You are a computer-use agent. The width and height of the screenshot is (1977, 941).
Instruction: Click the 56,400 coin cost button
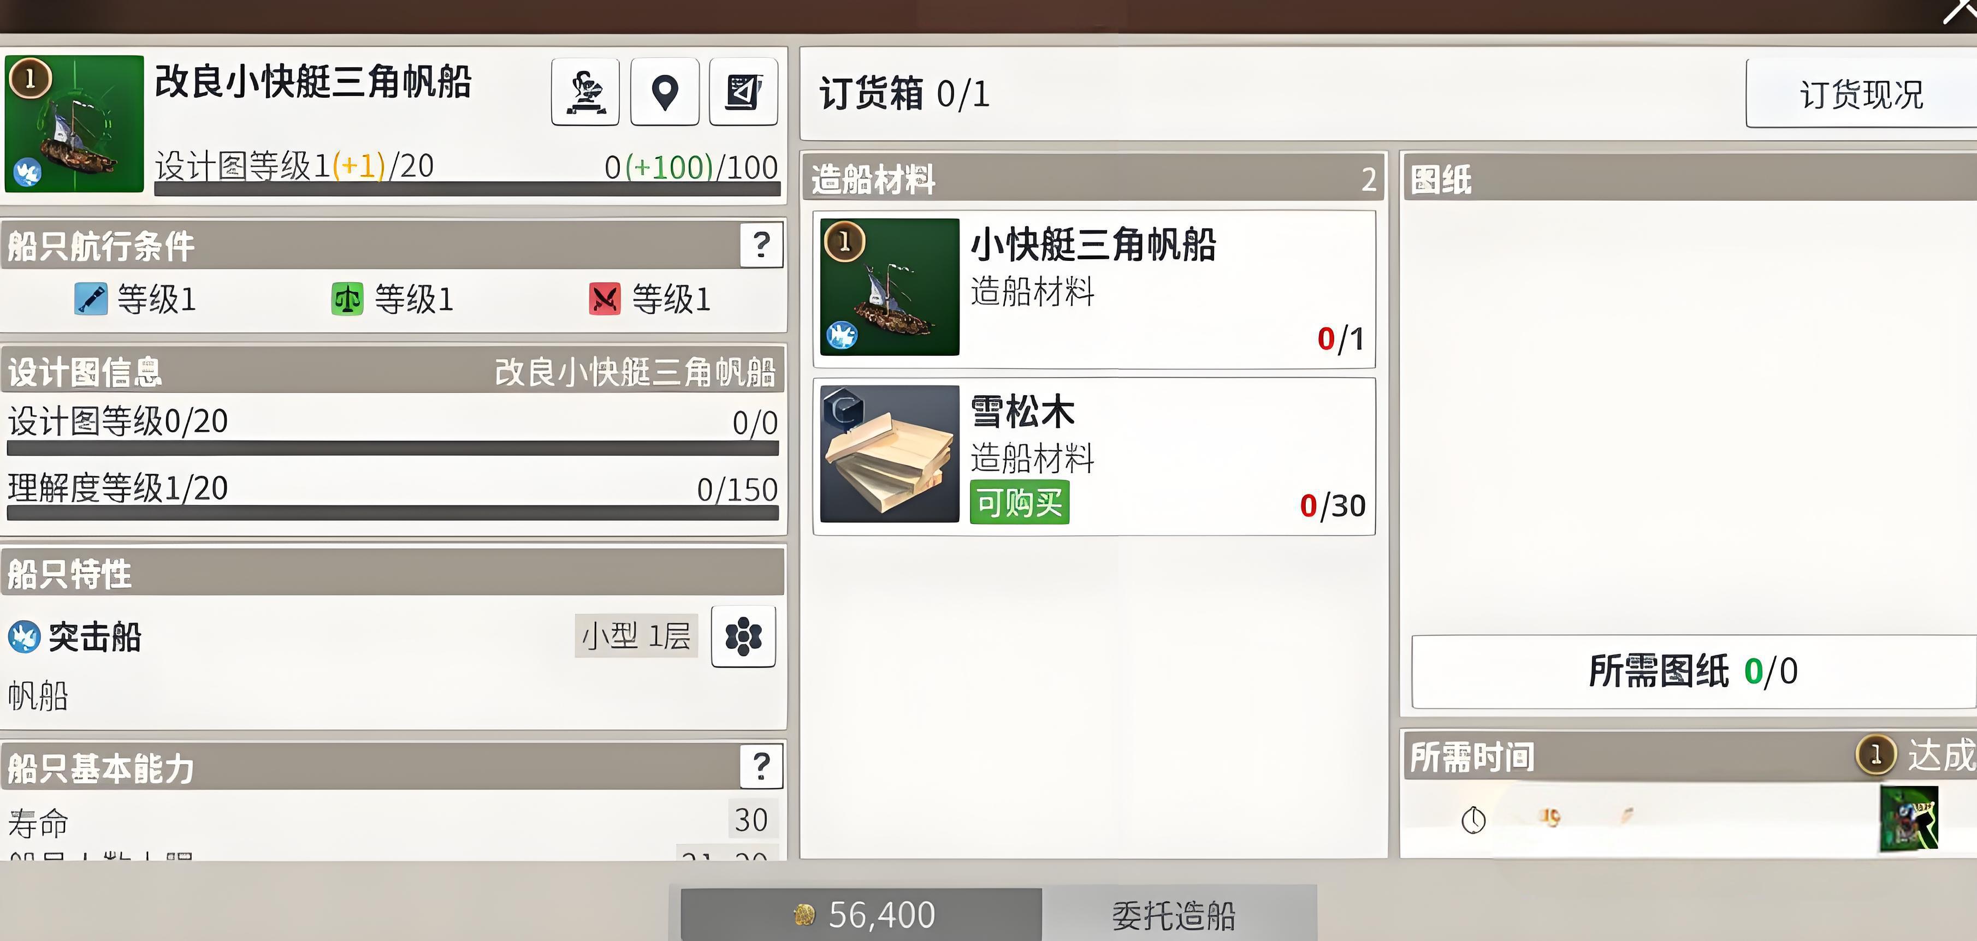click(x=861, y=915)
